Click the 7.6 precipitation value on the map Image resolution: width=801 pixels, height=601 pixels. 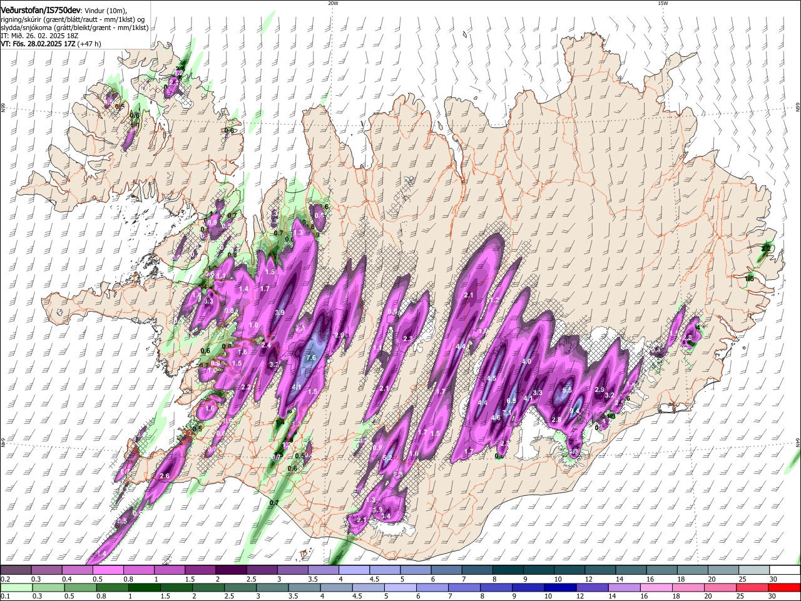[311, 358]
